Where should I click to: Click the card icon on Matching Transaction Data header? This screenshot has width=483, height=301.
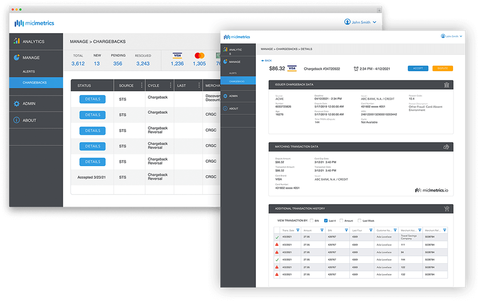pyautogui.click(x=447, y=147)
